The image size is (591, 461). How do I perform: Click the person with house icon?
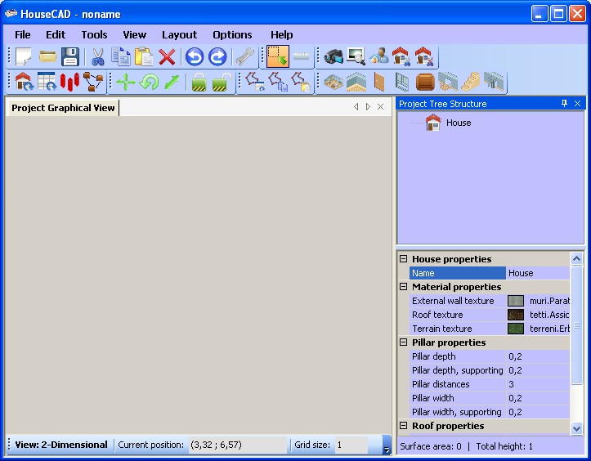coord(379,56)
